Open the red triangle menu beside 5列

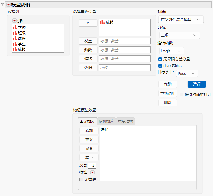point(14,21)
